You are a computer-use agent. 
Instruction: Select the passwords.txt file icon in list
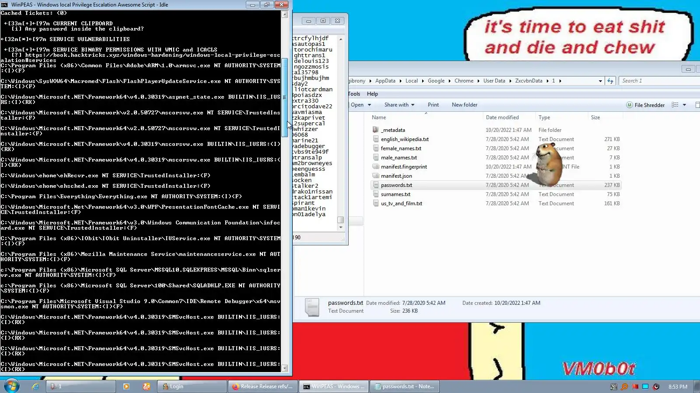pyautogui.click(x=375, y=185)
